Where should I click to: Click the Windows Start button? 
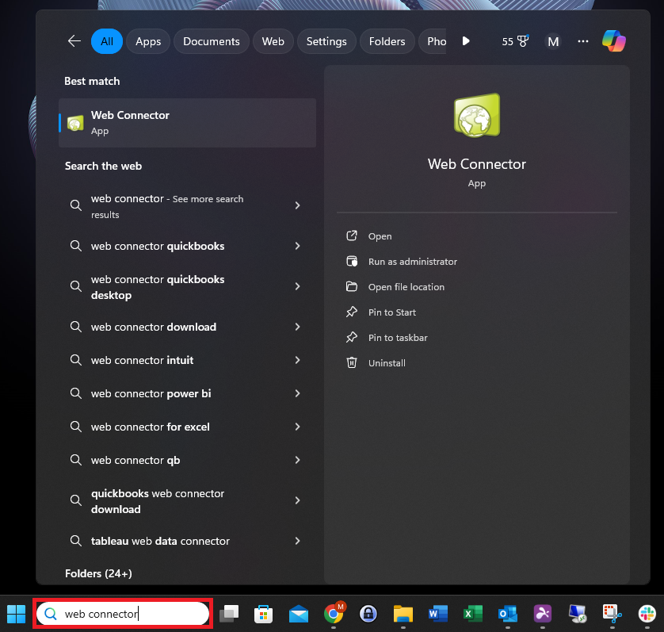pos(16,614)
